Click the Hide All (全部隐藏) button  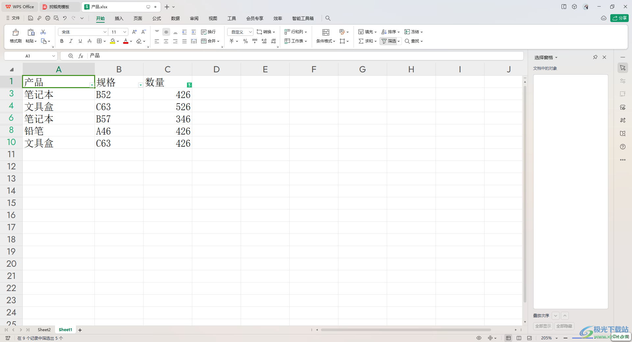pyautogui.click(x=564, y=326)
